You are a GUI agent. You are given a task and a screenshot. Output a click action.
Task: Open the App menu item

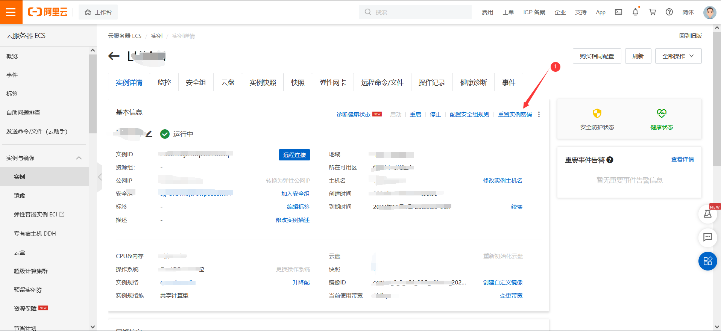pyautogui.click(x=601, y=12)
